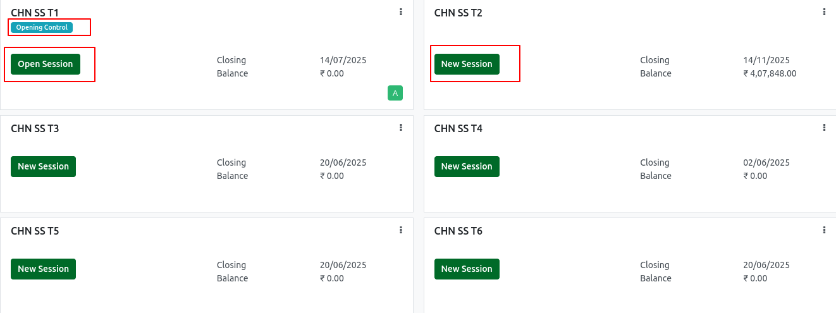Viewport: 836px width, 313px height.
Task: Click closing date 14/07/2025 on T1 card
Action: click(343, 60)
